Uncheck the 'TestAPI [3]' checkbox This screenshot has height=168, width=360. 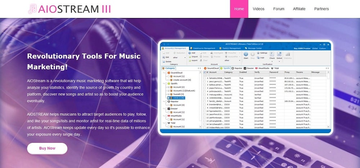[x=168, y=94]
